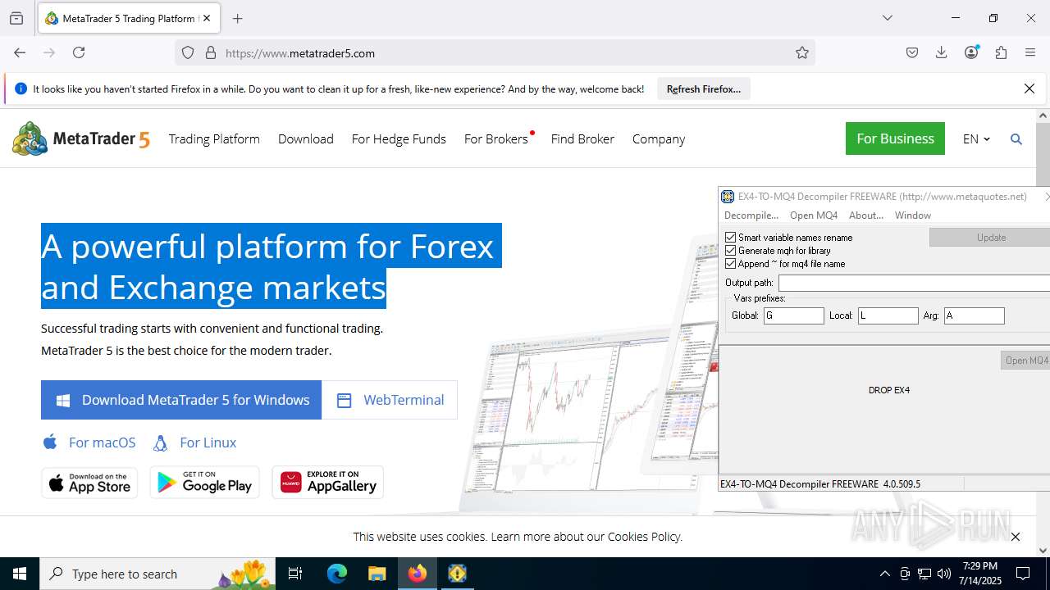Open Company menu item
Viewport: 1050px width, 590px height.
click(x=659, y=138)
